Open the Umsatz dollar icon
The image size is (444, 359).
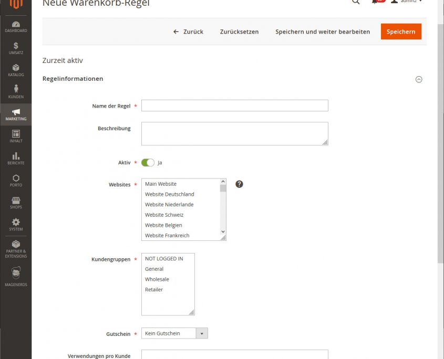16,46
